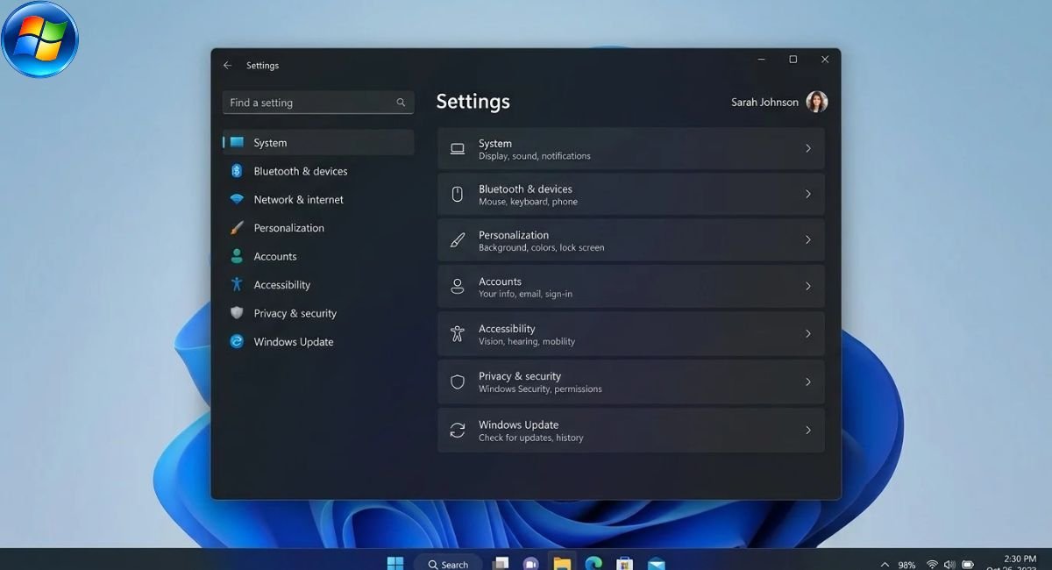Click the back arrow beside the Settings title

[x=227, y=66]
